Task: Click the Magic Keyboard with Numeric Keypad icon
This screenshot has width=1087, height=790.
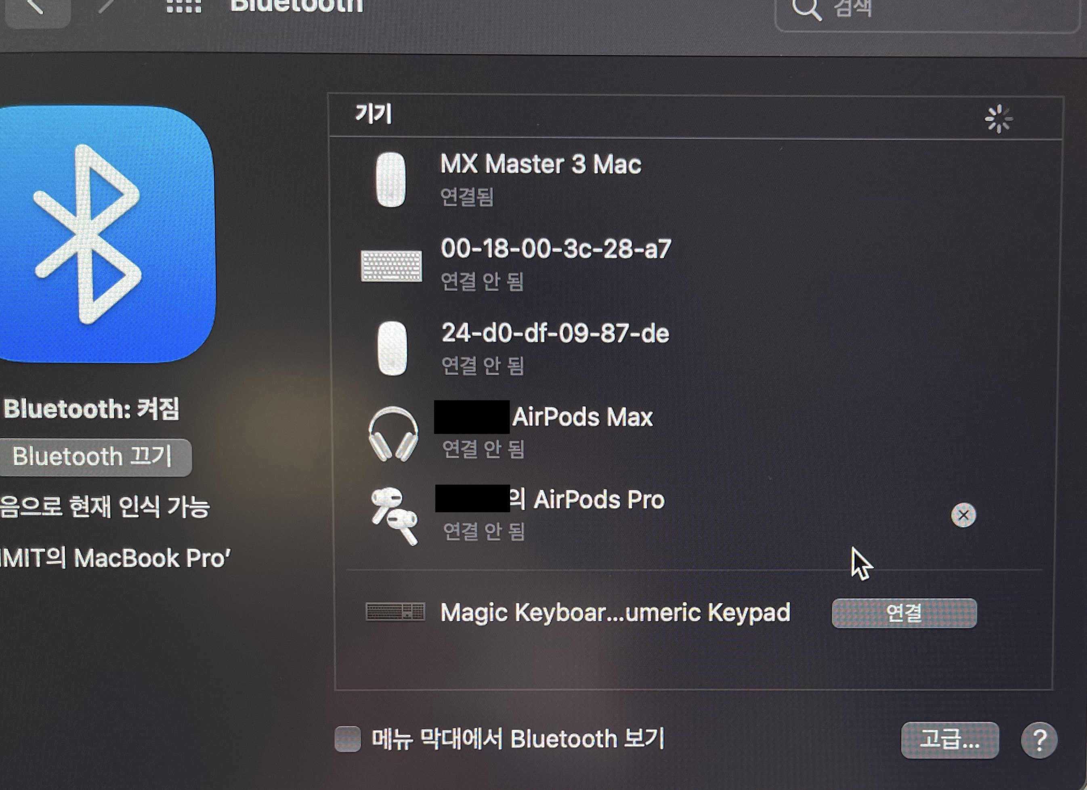Action: [x=395, y=612]
